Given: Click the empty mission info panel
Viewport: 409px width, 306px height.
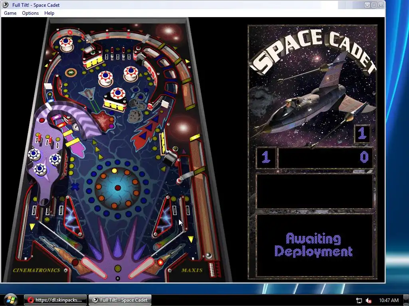Looking at the screenshot, I should click(x=315, y=191).
